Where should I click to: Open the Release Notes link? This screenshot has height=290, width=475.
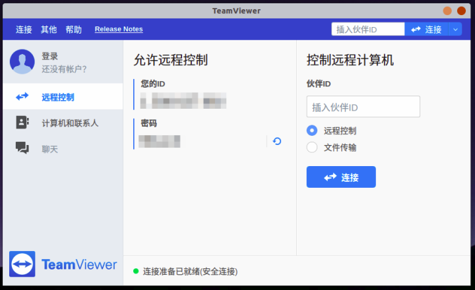coord(119,29)
